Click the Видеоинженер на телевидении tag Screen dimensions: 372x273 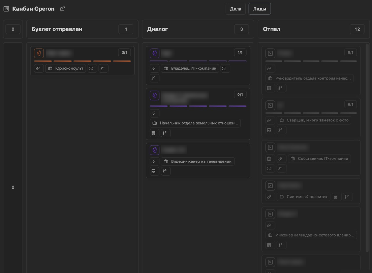coord(198,161)
